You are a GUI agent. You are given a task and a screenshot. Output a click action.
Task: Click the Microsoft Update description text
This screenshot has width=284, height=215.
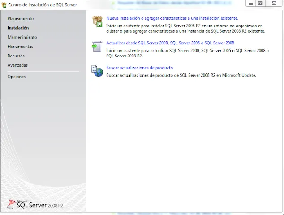coord(181,75)
